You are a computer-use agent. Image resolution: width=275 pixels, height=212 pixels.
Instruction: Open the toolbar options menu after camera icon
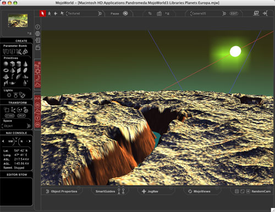pyautogui.click(x=167, y=13)
